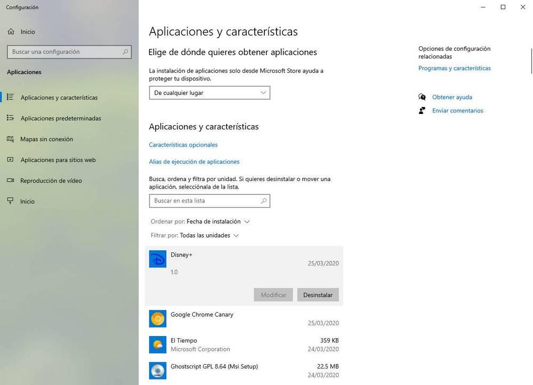533x385 pixels.
Task: Select Ghostscript GPL 8.64 (Msi Setup)
Action: tap(214, 366)
